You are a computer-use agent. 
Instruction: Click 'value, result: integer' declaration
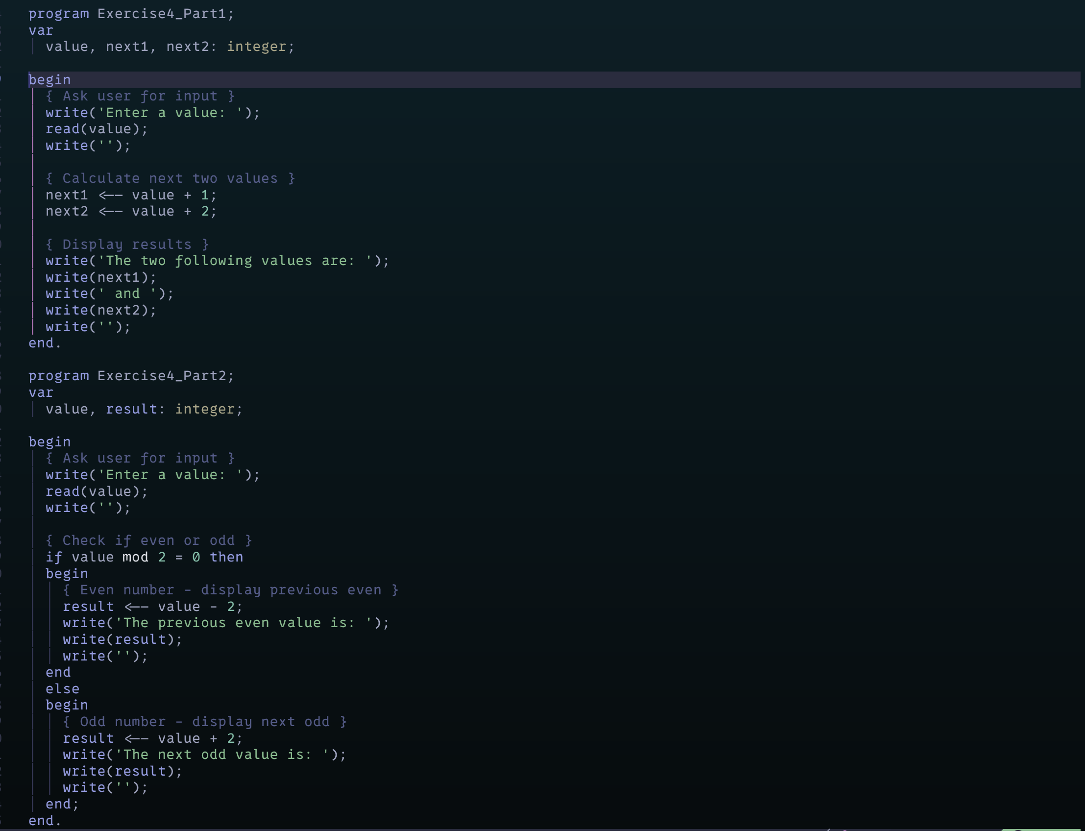coord(144,409)
